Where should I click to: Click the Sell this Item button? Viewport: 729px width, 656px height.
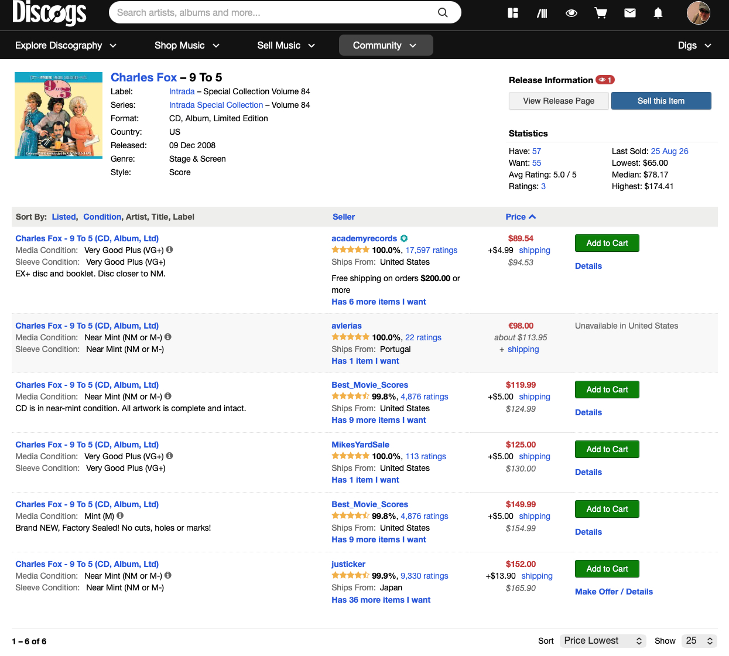pyautogui.click(x=661, y=101)
